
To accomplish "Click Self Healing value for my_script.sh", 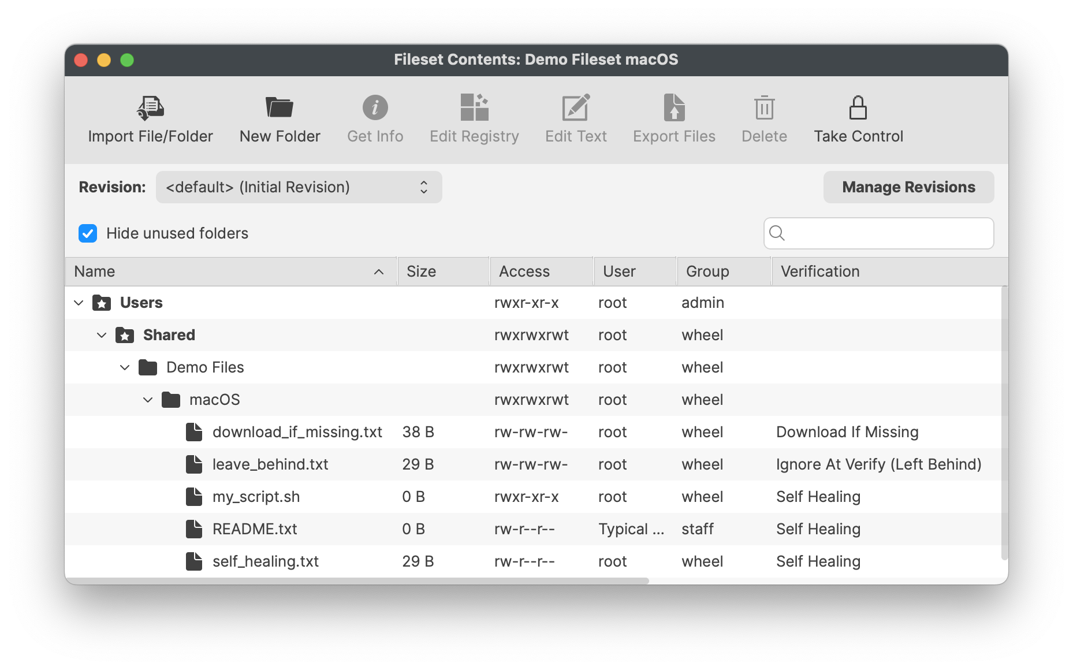I will coord(818,497).
